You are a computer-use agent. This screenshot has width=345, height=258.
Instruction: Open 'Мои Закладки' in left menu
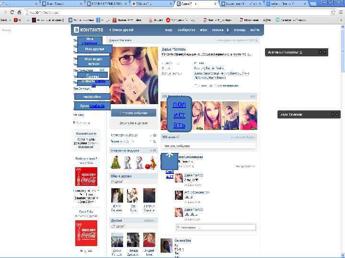81,89
